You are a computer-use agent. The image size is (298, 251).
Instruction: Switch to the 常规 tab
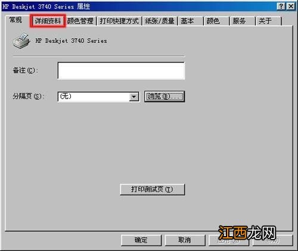click(16, 20)
